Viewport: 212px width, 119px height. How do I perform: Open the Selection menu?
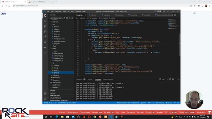(58, 12)
